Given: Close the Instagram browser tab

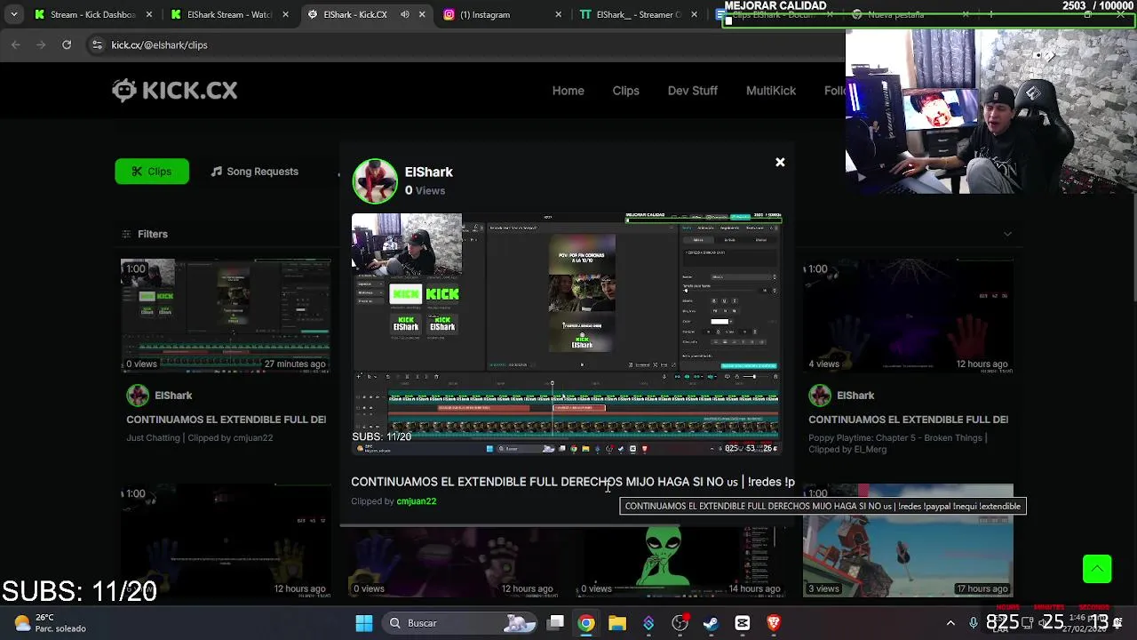Looking at the screenshot, I should (558, 14).
